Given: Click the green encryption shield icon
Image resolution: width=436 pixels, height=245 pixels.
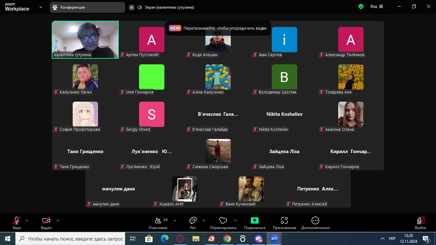Looking at the screenshot, I should pos(361,7).
